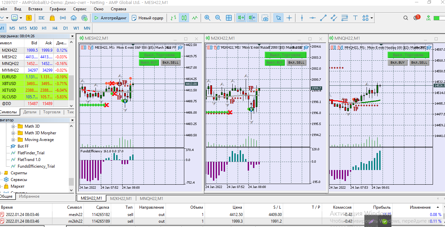The height and width of the screenshot is (227, 445).
Task: Open the Сервис menu
Action: (x=79, y=9)
